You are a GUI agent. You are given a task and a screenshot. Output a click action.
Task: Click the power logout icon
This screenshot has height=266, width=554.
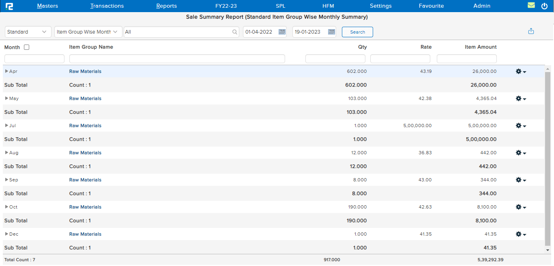click(x=544, y=6)
